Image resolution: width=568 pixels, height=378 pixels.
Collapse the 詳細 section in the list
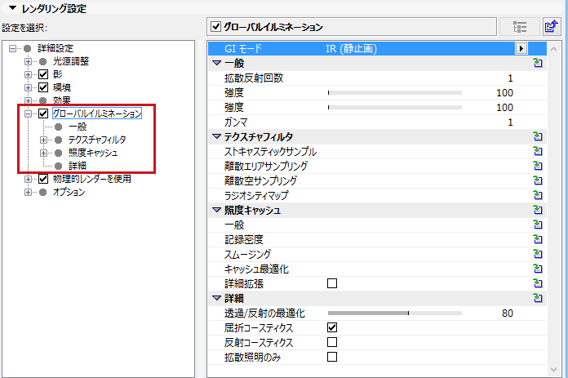click(x=216, y=298)
